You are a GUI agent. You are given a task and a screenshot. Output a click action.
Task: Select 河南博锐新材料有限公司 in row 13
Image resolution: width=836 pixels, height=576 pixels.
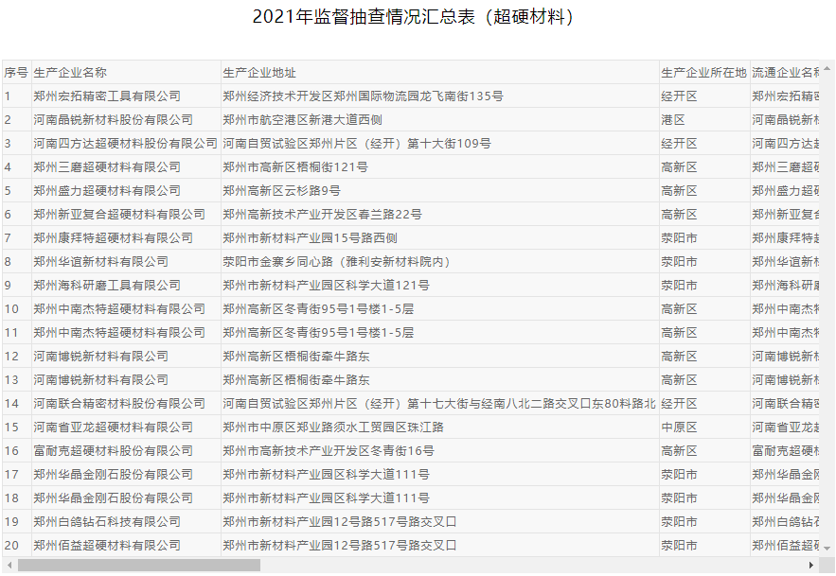[126, 380]
